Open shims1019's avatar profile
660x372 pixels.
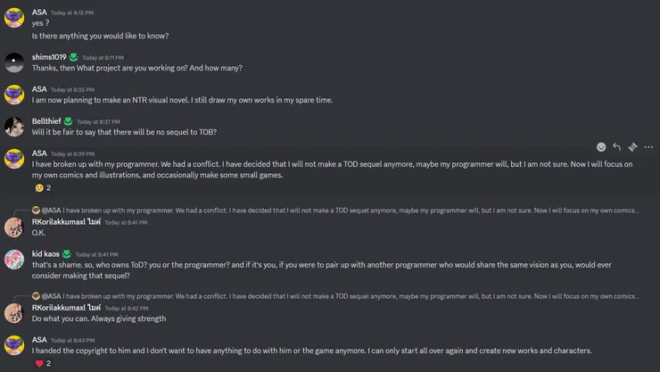click(14, 62)
